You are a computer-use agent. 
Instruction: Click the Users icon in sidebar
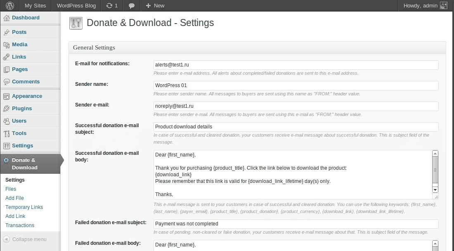coord(6,121)
